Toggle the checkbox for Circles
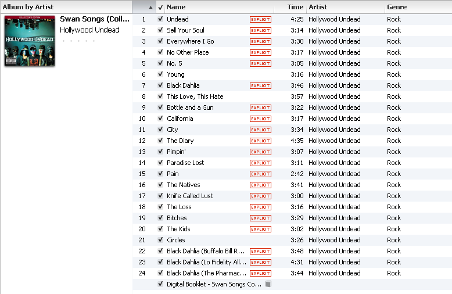452x294 pixels. pos(160,240)
